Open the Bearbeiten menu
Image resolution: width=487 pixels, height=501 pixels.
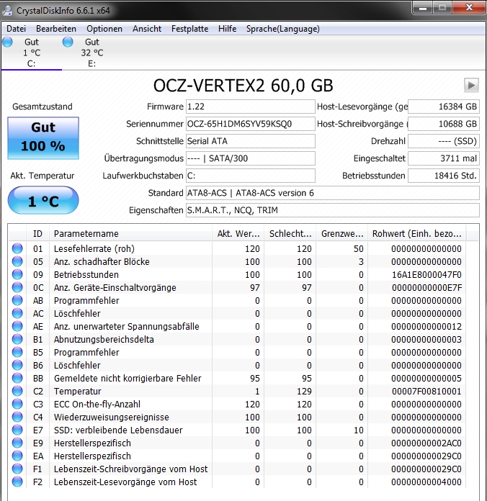pos(56,29)
